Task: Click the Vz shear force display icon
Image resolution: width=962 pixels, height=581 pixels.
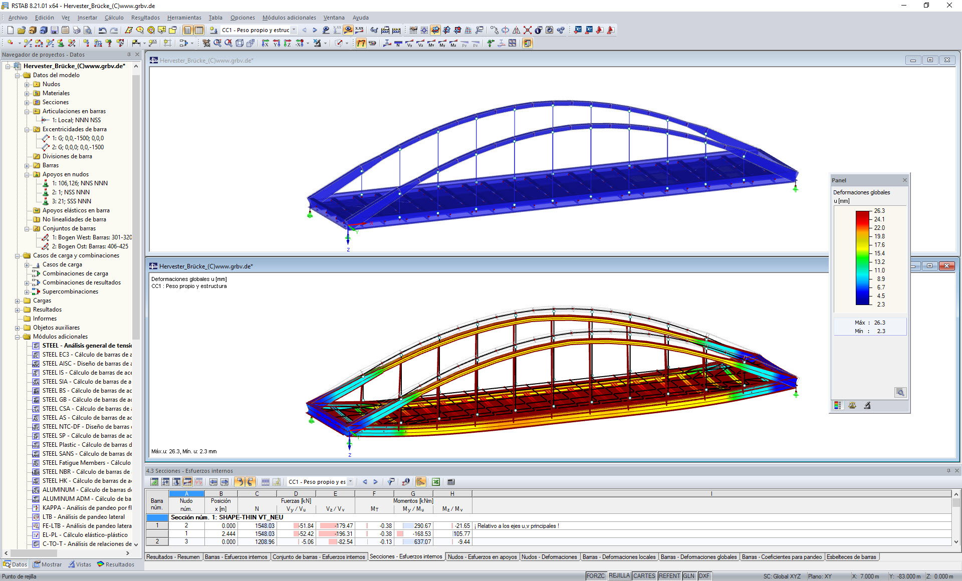Action: tap(421, 44)
